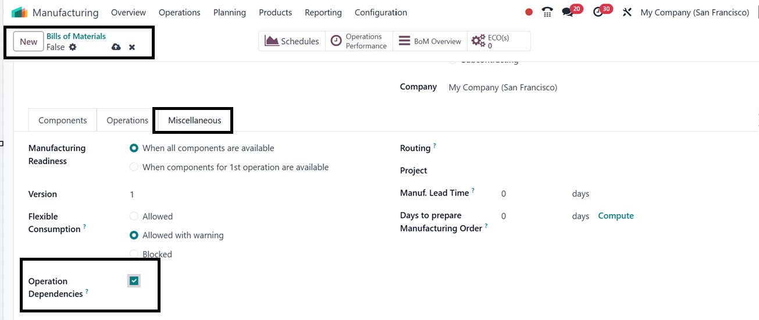
Task: Open the company switcher My Company (San Francisco)
Action: click(x=694, y=12)
